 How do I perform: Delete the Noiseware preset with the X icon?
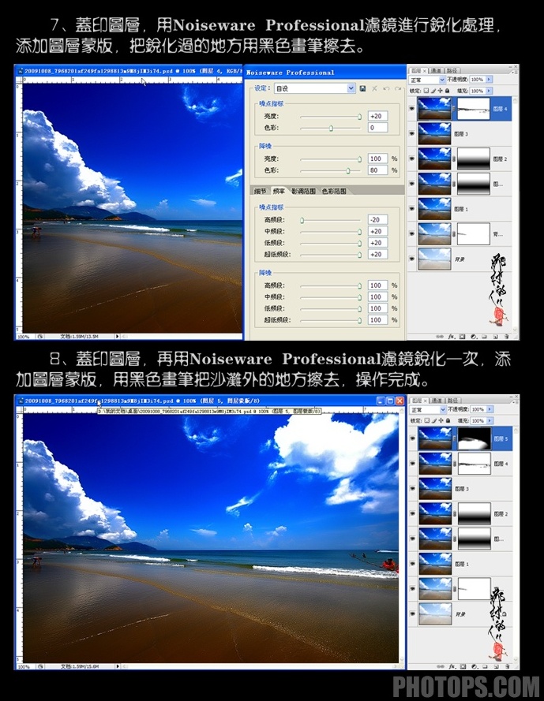point(374,88)
